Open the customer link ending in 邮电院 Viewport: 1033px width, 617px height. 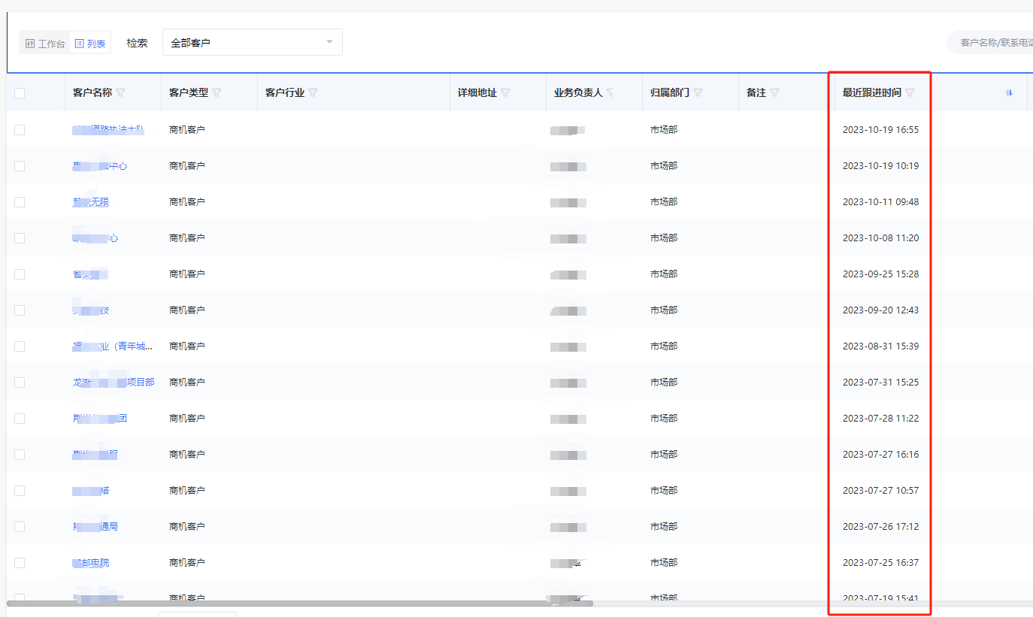point(91,563)
